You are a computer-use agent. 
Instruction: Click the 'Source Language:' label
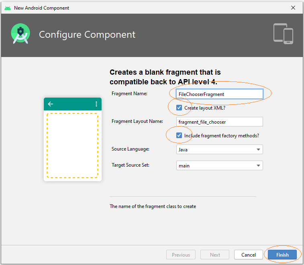coord(131,149)
